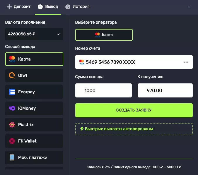Select the Вывод tab
198x175 pixels.
point(48,6)
